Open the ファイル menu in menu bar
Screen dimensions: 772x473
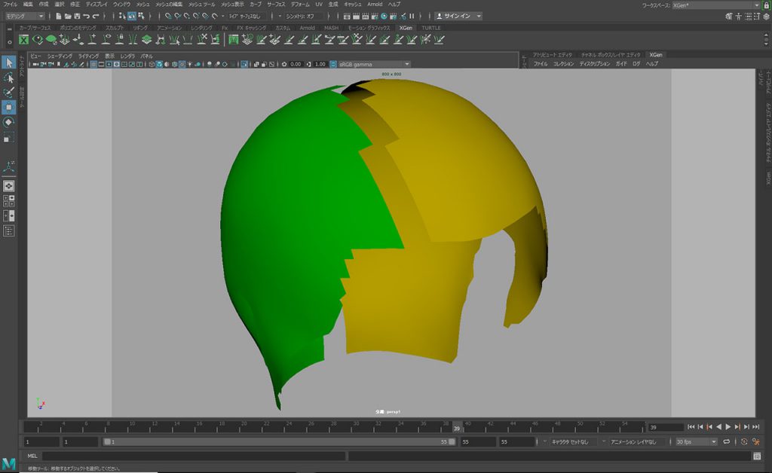click(10, 5)
